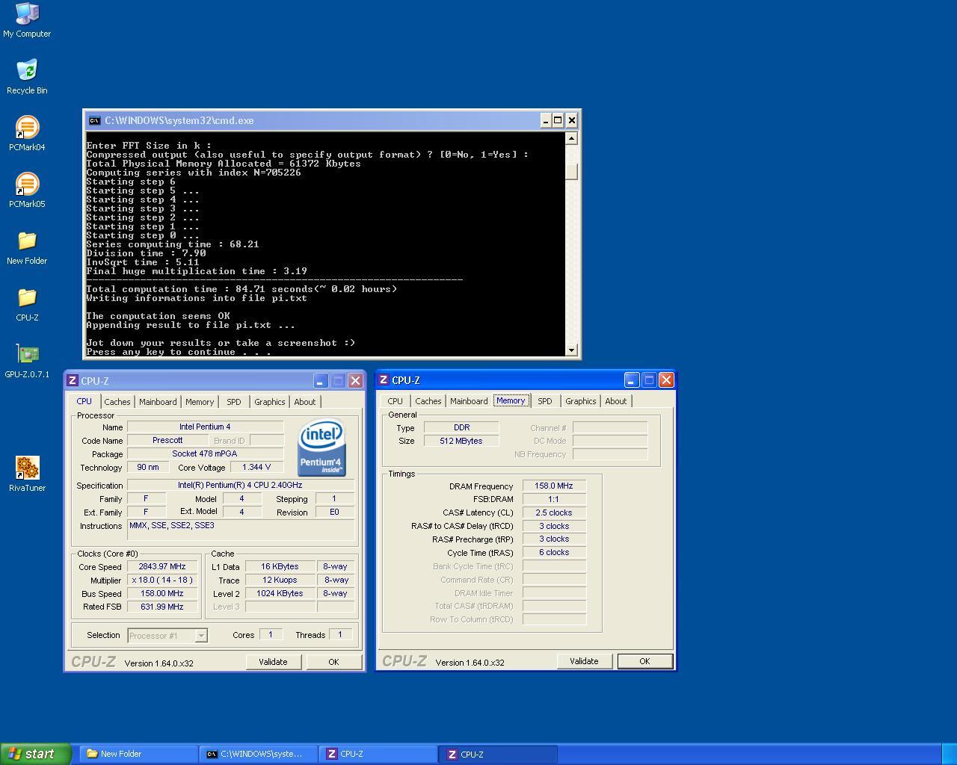Expand the Processor #1 selection dropdown
Viewport: 957px width, 765px height.
point(201,636)
